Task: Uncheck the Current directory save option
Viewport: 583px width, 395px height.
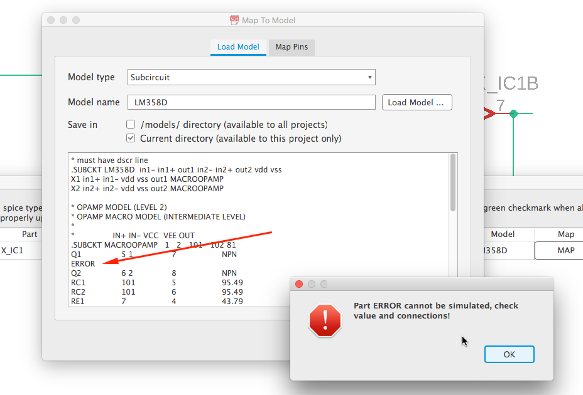Action: coord(131,138)
